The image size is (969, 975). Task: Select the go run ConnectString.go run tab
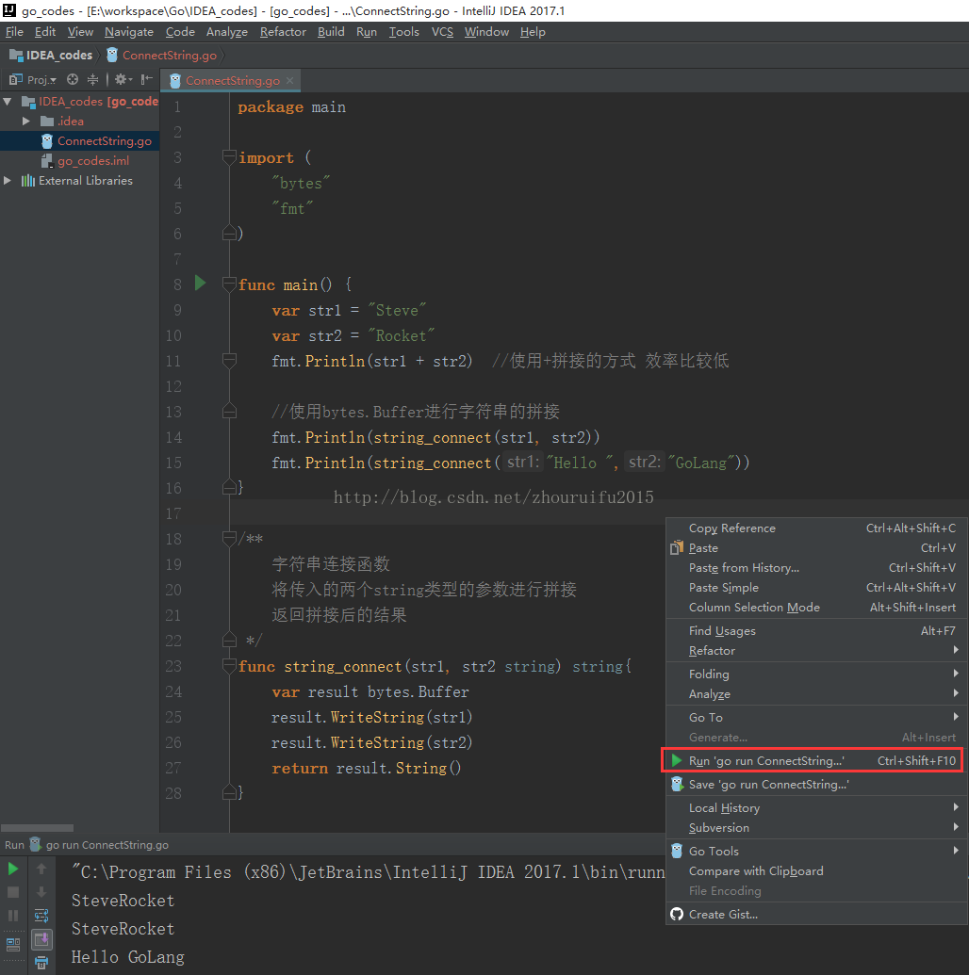99,844
